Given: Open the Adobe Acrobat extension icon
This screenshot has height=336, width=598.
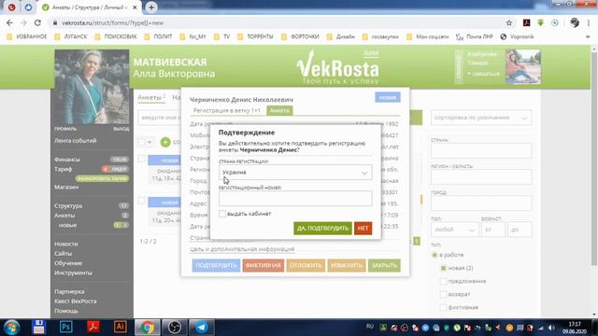Looking at the screenshot, I should [x=526, y=22].
